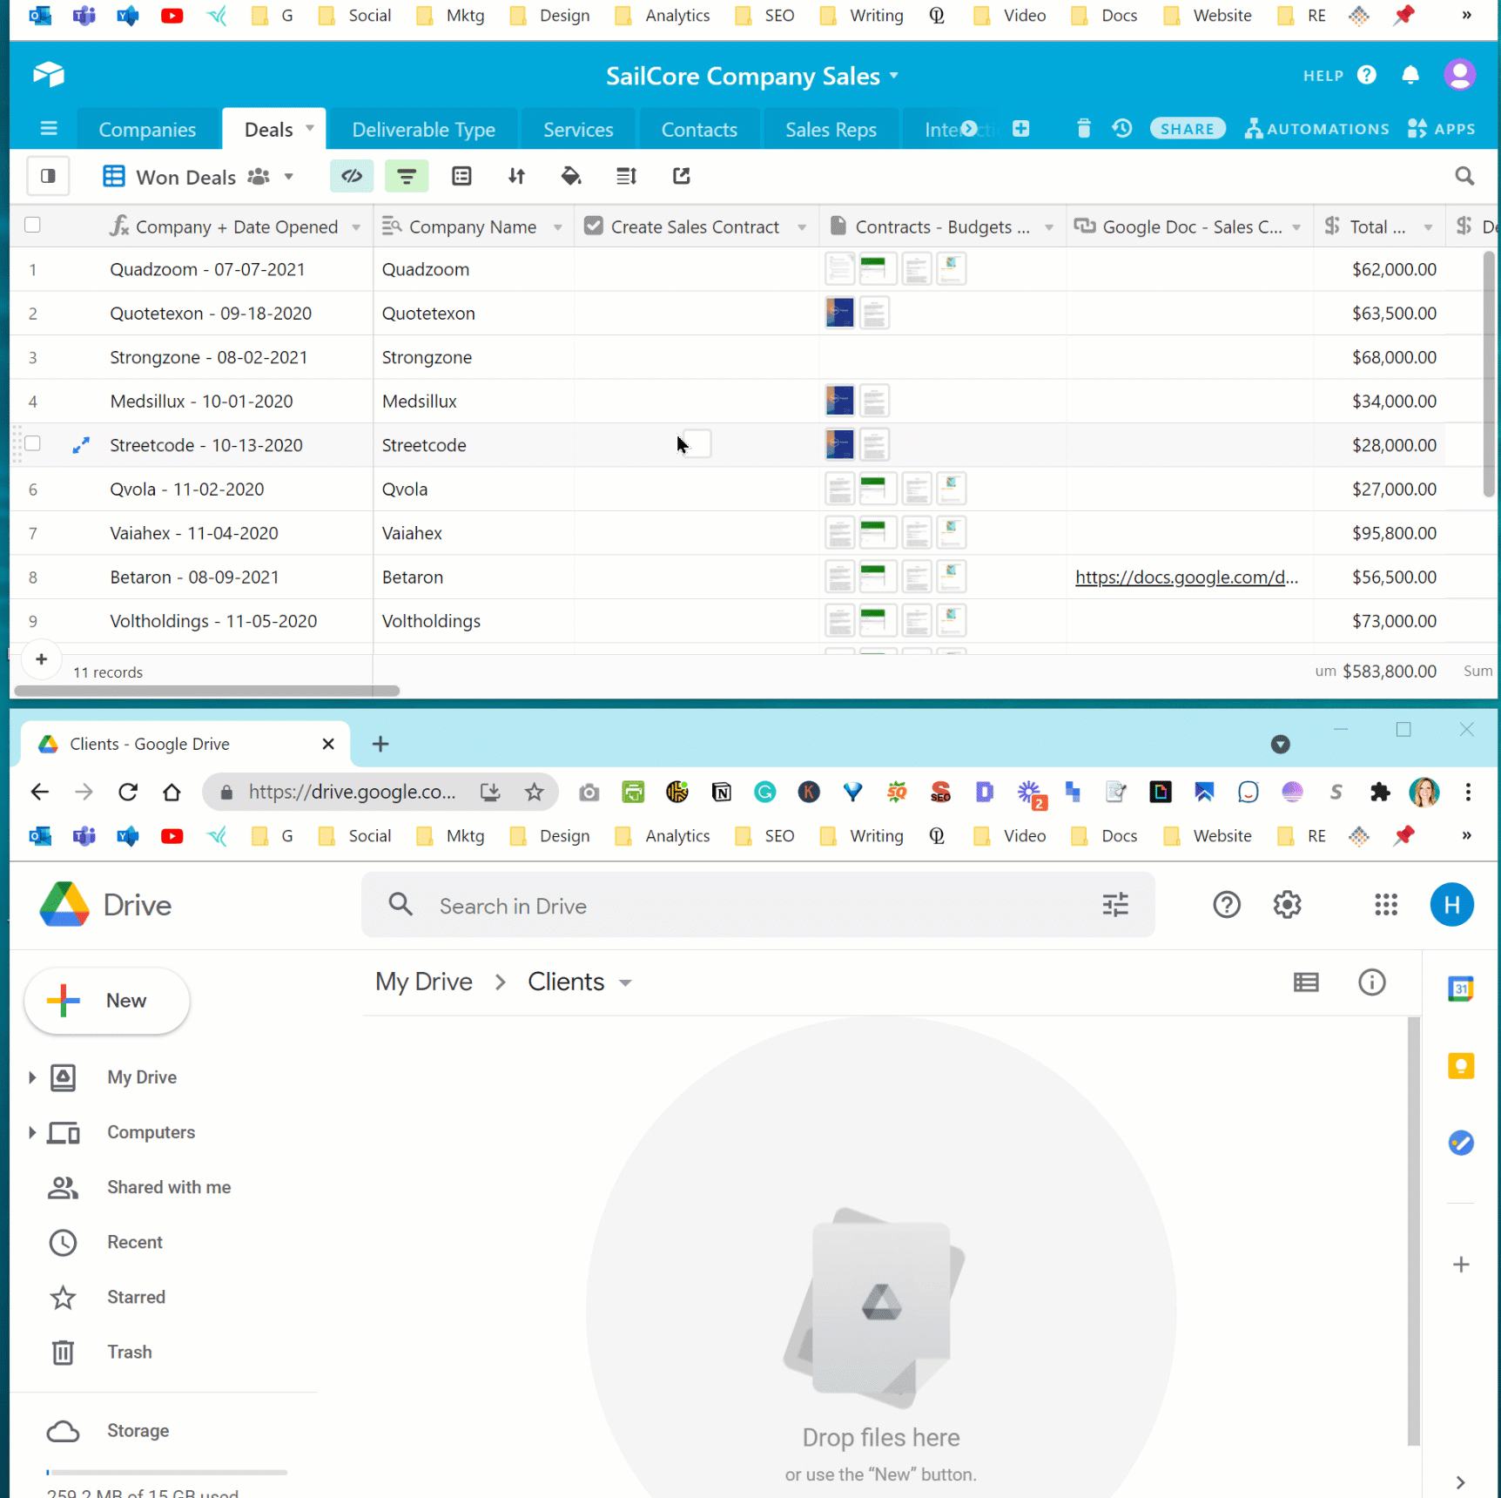This screenshot has width=1501, height=1498.
Task: Switch to the Contacts tab in Airtable
Action: click(x=699, y=129)
